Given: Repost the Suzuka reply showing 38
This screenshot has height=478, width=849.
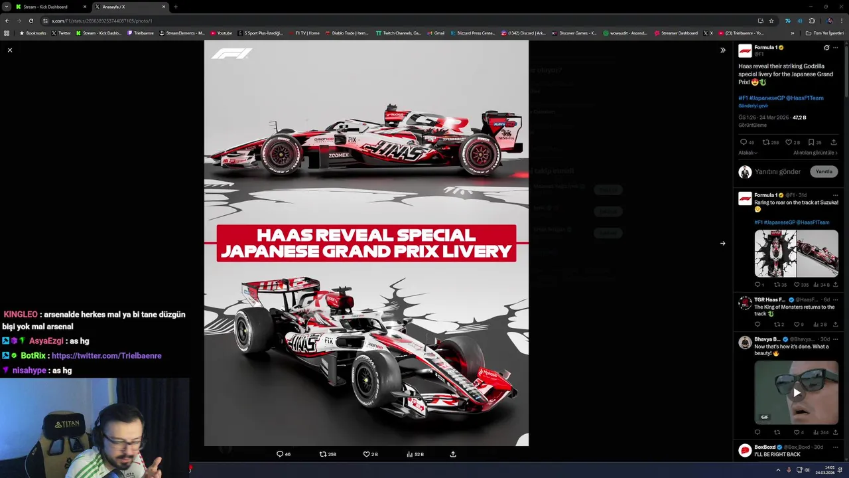Looking at the screenshot, I should (777, 285).
